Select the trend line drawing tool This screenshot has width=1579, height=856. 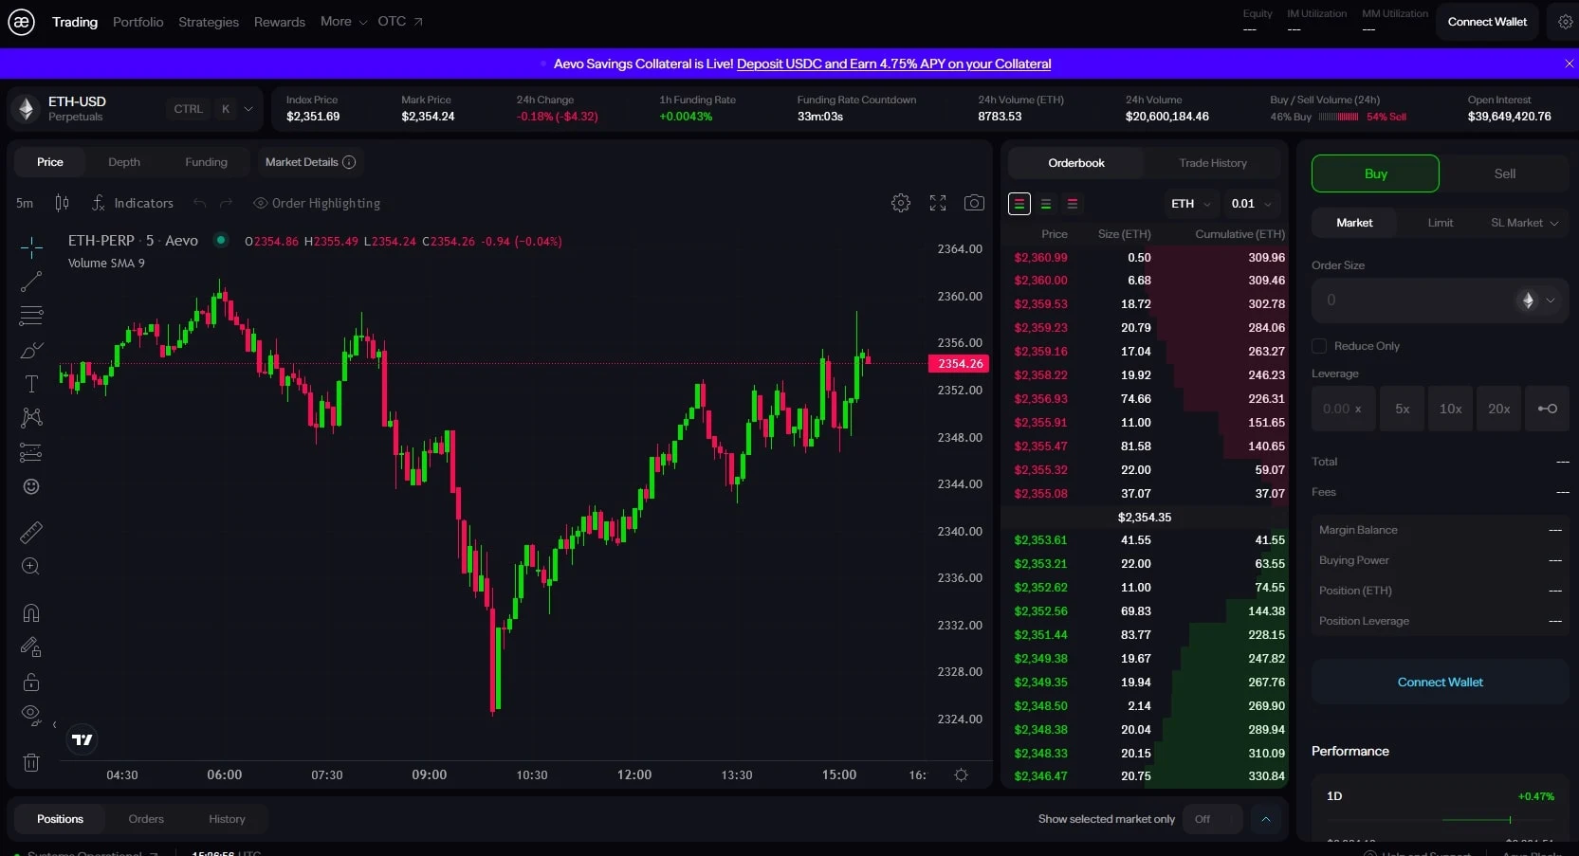tap(31, 282)
